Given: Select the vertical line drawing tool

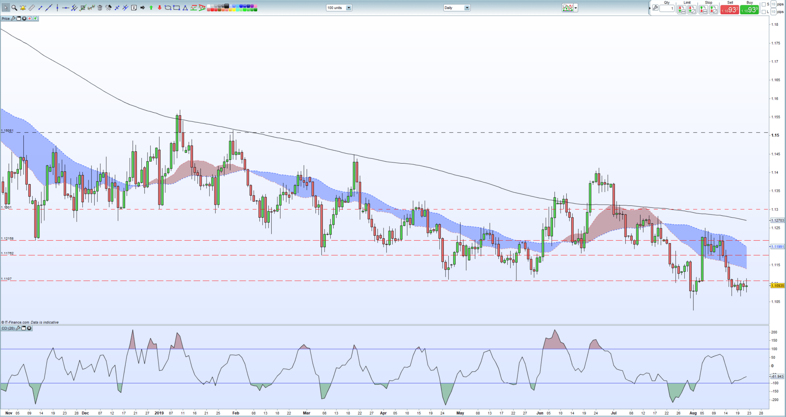Looking at the screenshot, I should point(57,8).
